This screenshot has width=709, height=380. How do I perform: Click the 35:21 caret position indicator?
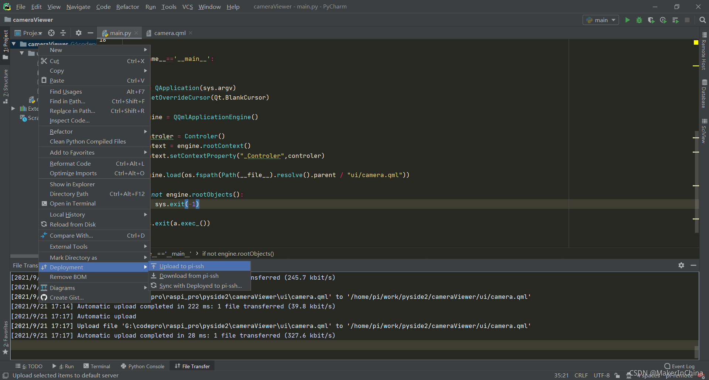tap(561, 375)
